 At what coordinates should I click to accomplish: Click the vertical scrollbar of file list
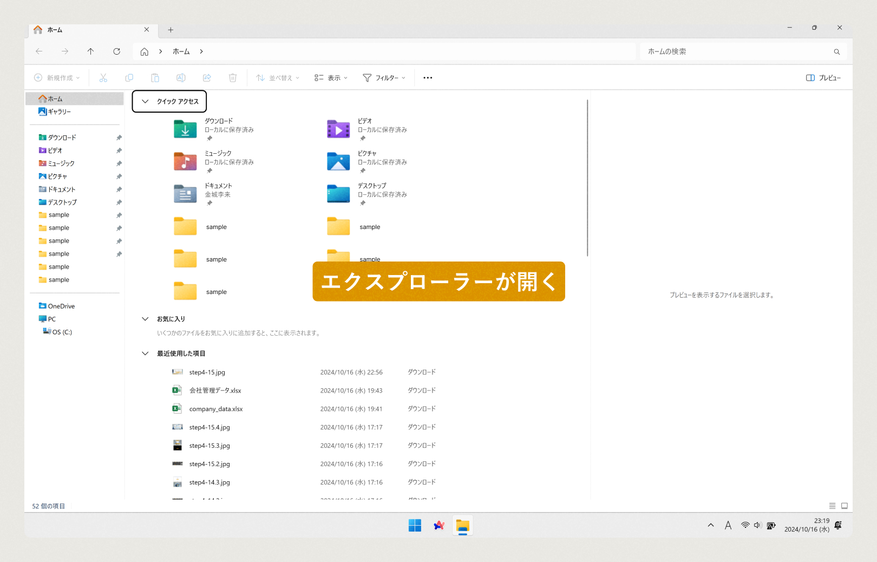[x=587, y=178]
